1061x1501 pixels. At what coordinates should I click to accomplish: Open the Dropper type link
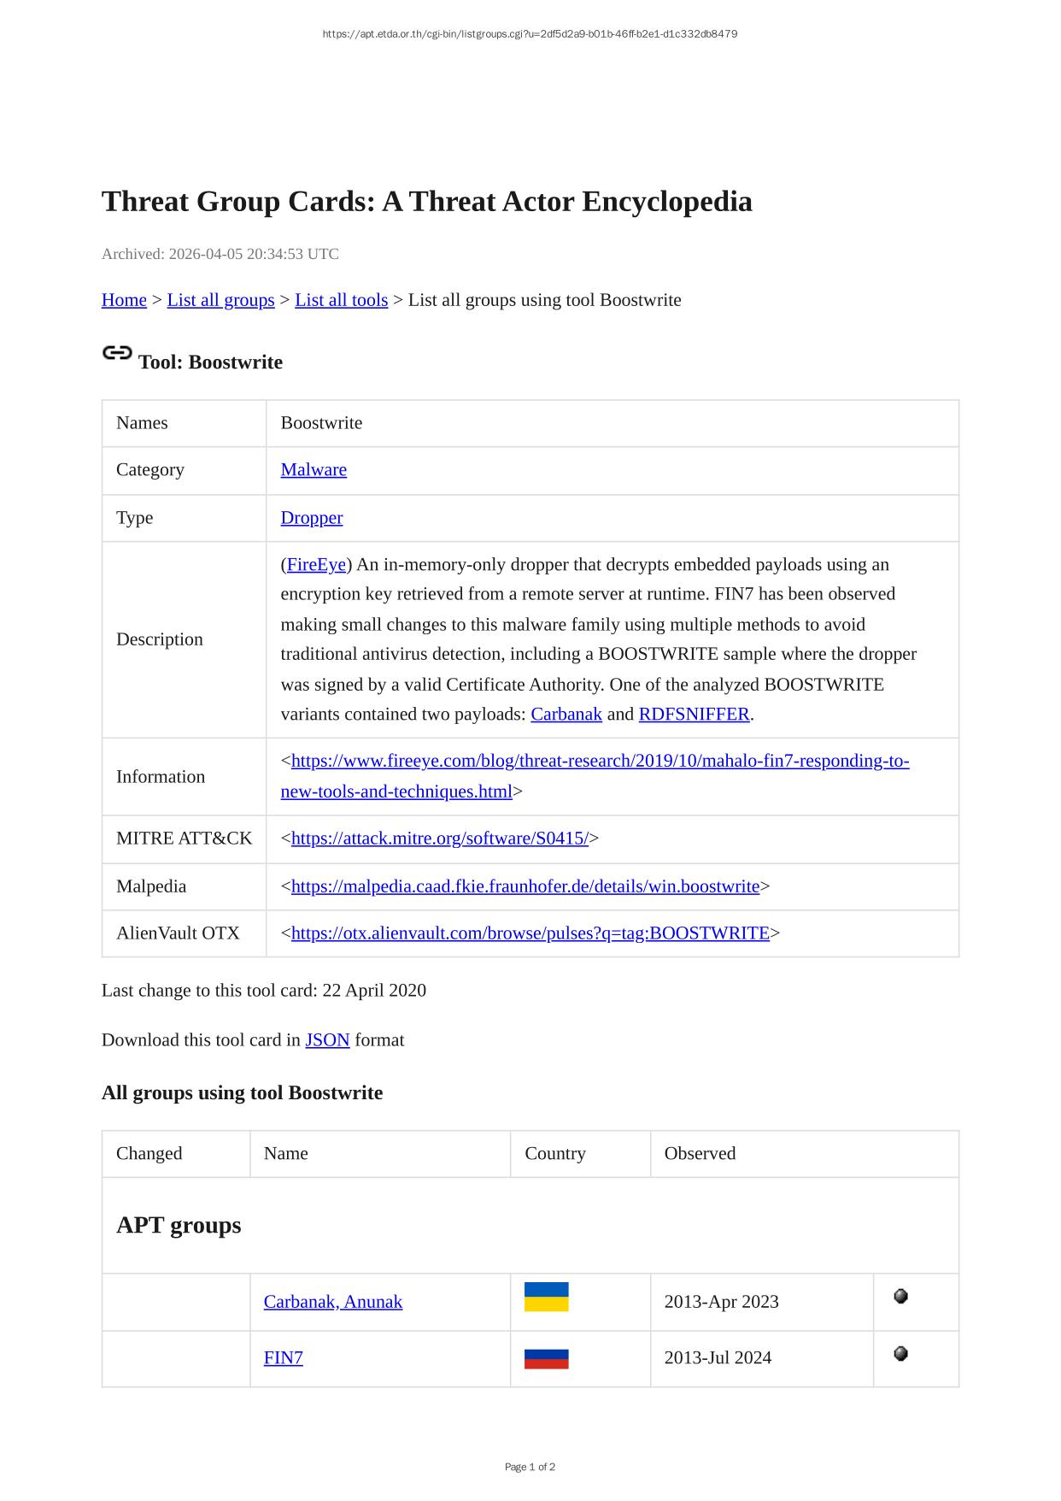312,518
